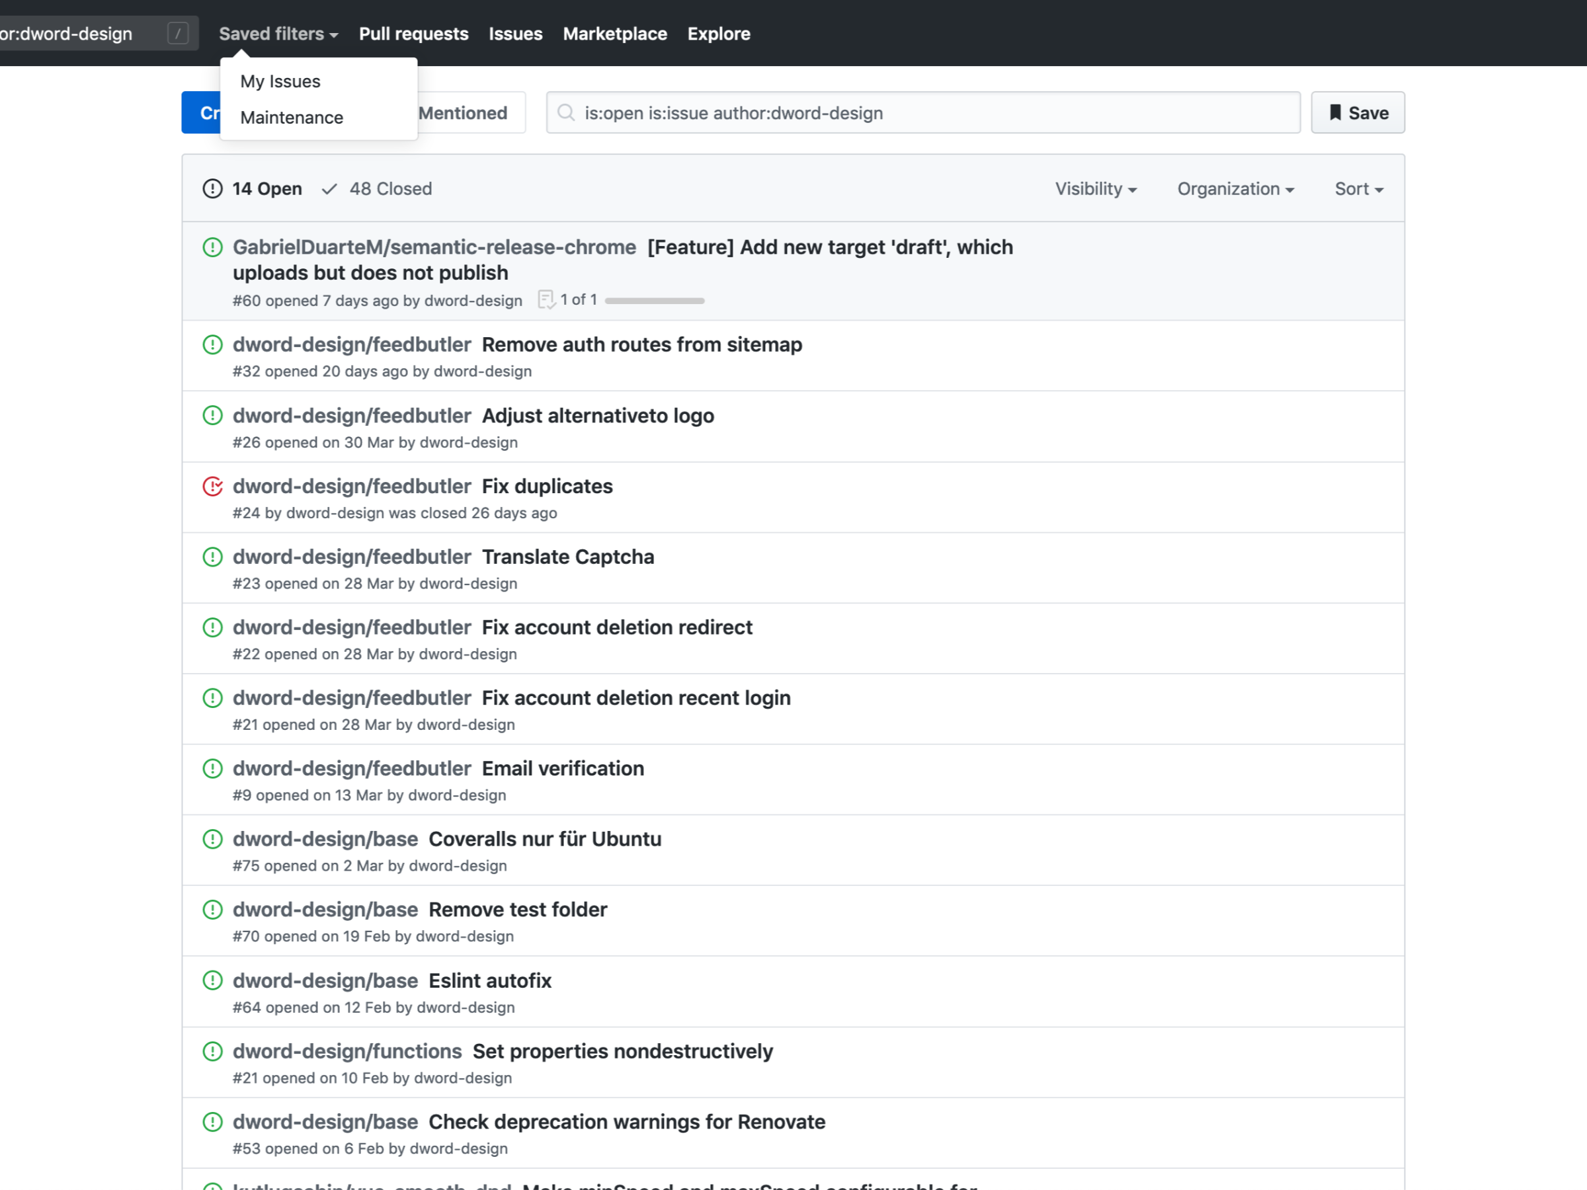Expand the Visibility dropdown filter
Viewport: 1587px width, 1190px height.
pos(1094,189)
